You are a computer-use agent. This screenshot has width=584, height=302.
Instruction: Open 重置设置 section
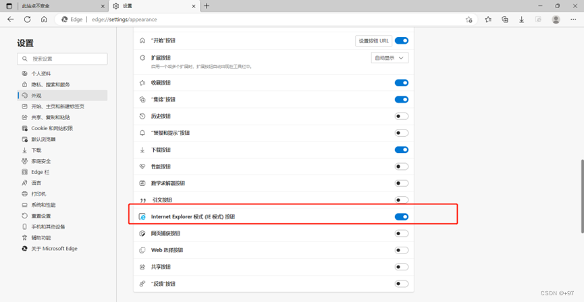click(x=62, y=216)
